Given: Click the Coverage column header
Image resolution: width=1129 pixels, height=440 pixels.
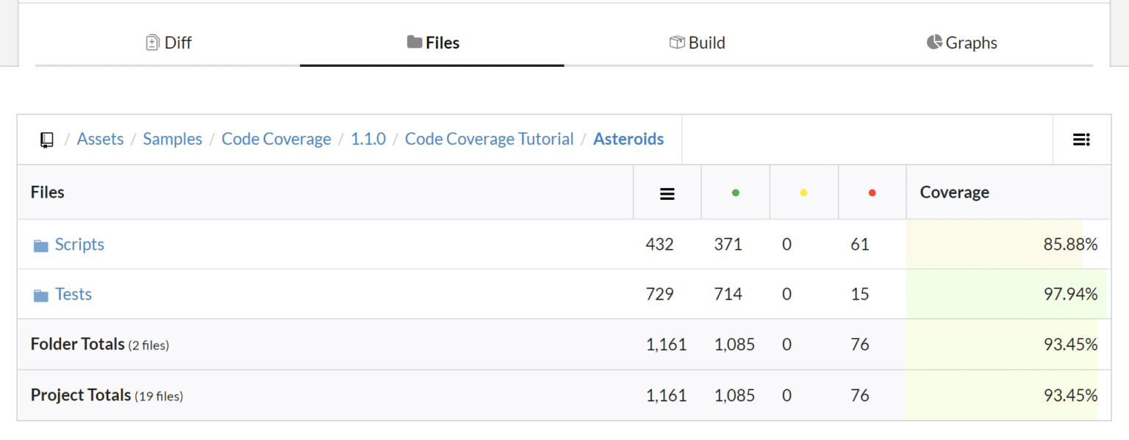Looking at the screenshot, I should point(954,192).
